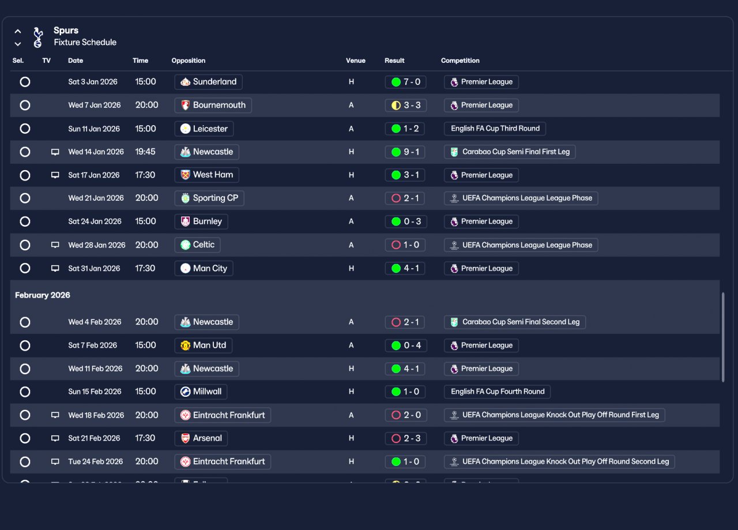Viewport: 738px width, 530px height.
Task: Click the TV icon for Wed 18 Feb Frankfurt match
Action: pyautogui.click(x=55, y=415)
